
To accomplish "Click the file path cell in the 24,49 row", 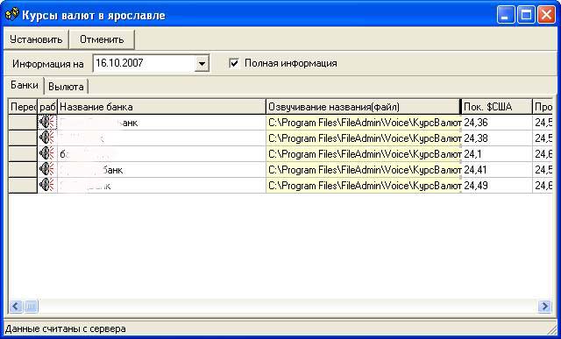I will [364, 186].
